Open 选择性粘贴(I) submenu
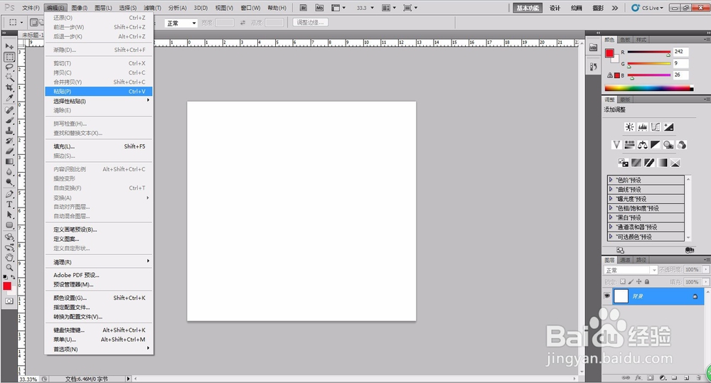This screenshot has height=383, width=711. click(x=99, y=101)
